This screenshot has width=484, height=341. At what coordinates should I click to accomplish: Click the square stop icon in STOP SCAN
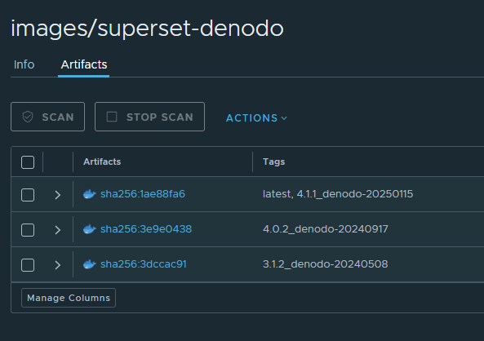coord(112,117)
